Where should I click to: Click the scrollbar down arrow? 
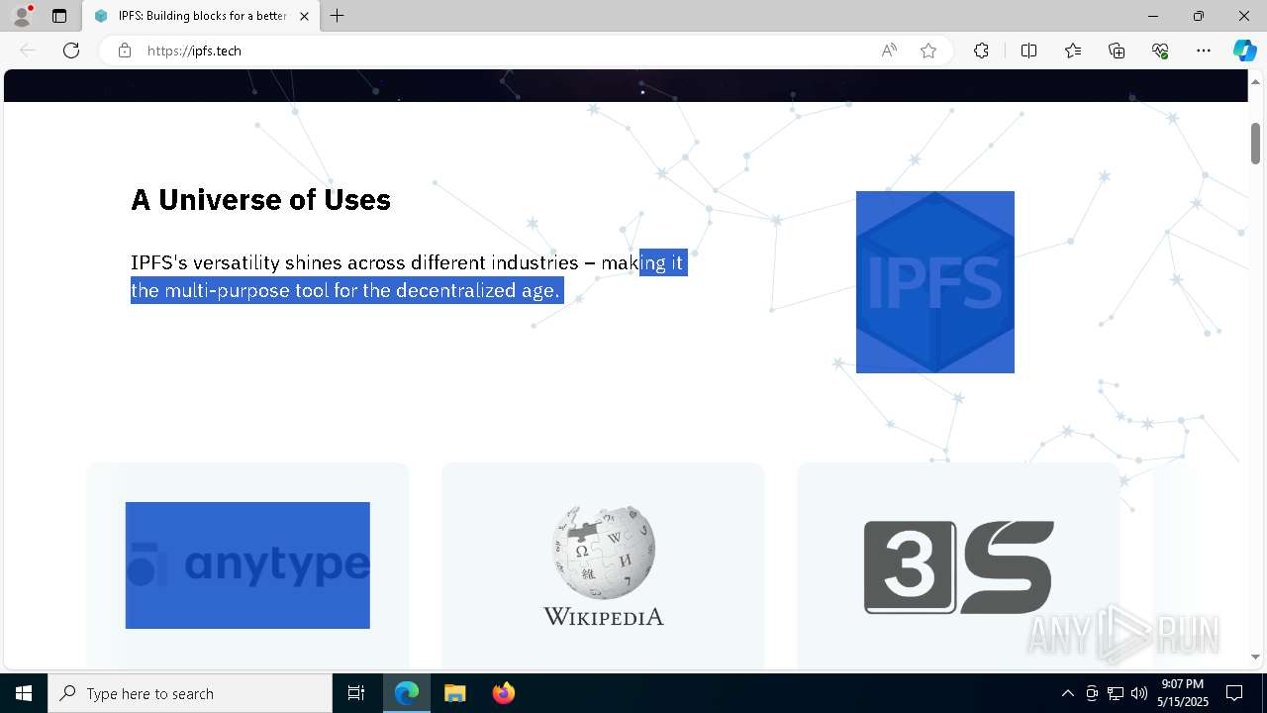click(1255, 657)
